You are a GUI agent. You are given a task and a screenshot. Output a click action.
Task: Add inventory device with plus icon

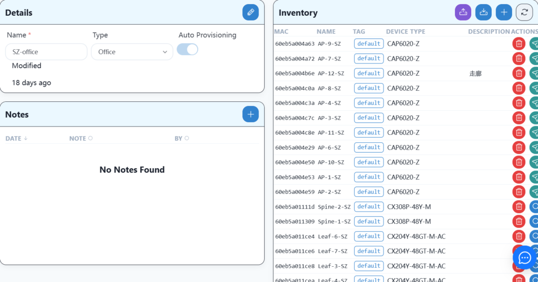504,13
